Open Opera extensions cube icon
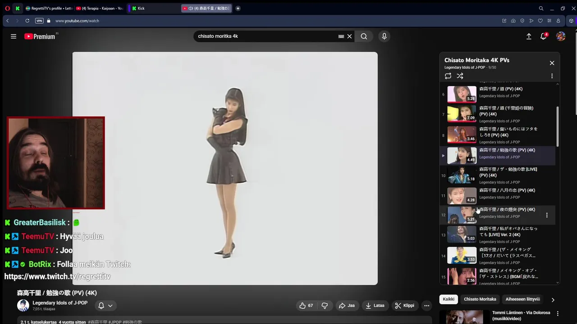Viewport: 577px width, 324px height. (x=571, y=21)
